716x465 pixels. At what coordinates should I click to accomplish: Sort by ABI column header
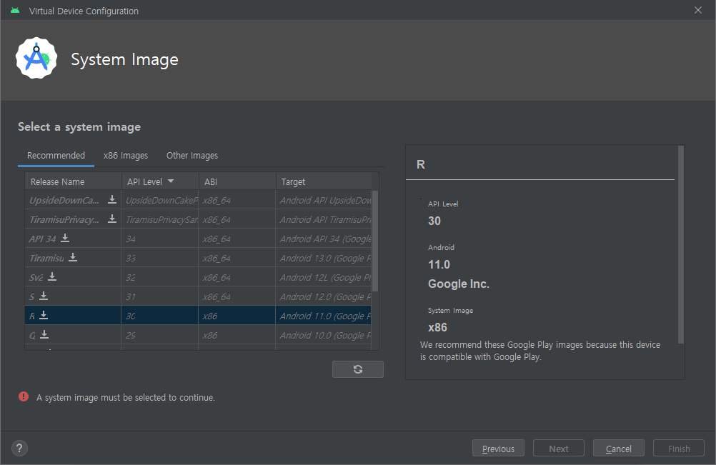[x=237, y=181]
